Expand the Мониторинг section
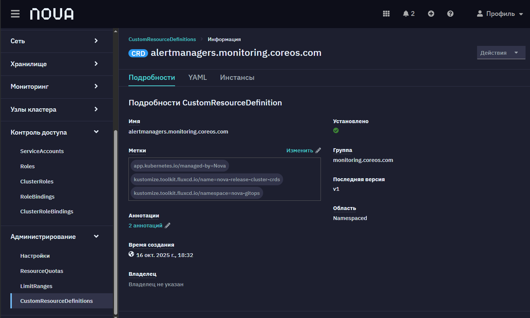The height and width of the screenshot is (318, 530). (x=57, y=87)
